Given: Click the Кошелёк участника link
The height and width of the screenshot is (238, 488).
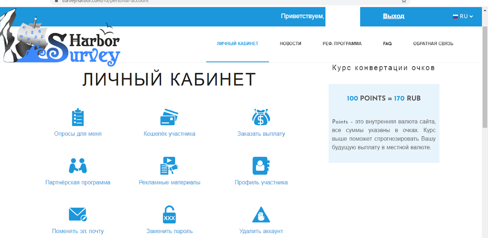Looking at the screenshot, I should point(170,133).
